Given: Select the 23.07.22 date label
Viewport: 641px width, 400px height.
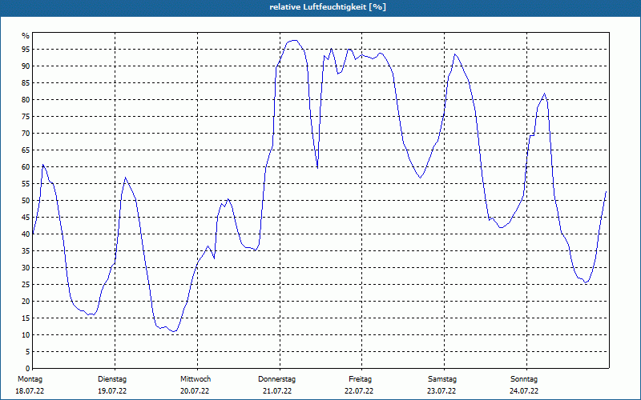Looking at the screenshot, I should (441, 391).
